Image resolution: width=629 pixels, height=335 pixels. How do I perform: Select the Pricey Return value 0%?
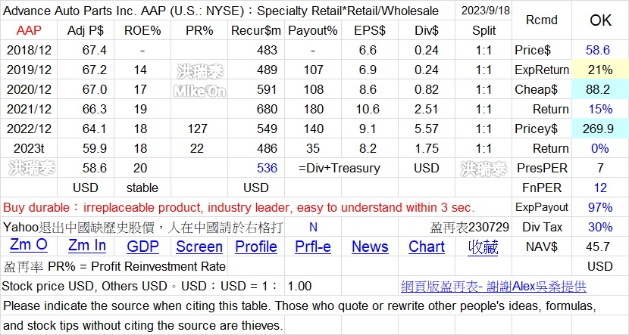tap(600, 148)
